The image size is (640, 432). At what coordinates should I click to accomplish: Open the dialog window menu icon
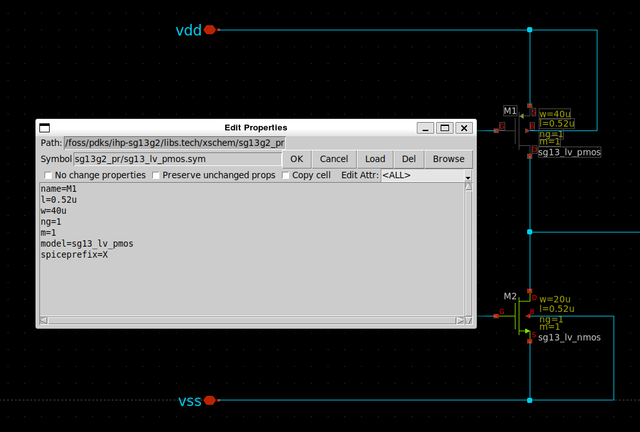[x=45, y=128]
